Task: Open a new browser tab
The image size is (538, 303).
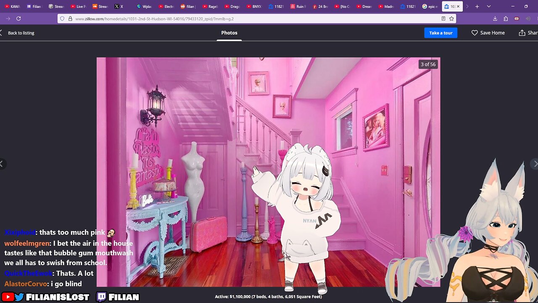Action: [x=477, y=6]
